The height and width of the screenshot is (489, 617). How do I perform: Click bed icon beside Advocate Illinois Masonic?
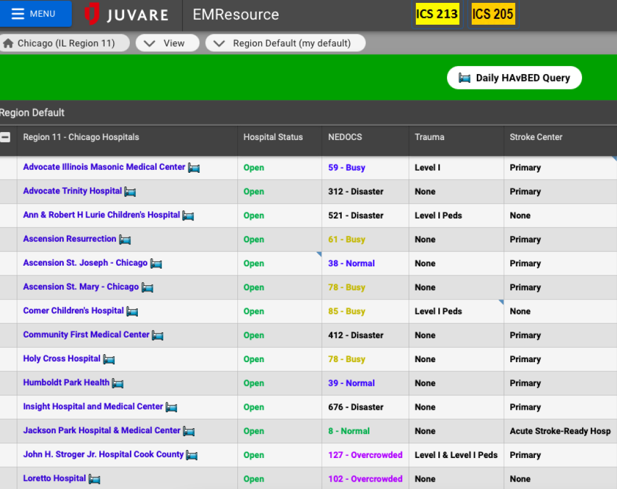click(x=194, y=168)
